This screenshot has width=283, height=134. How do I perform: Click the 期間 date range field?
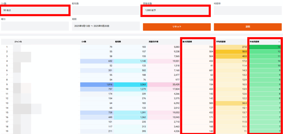pos(106,26)
